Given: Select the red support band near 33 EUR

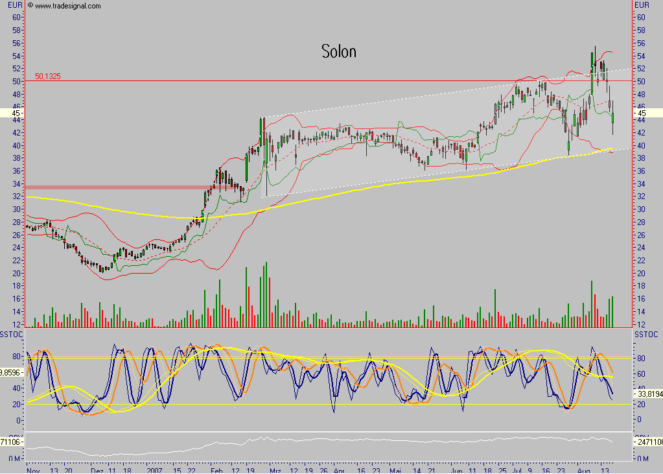Looking at the screenshot, I should point(110,187).
